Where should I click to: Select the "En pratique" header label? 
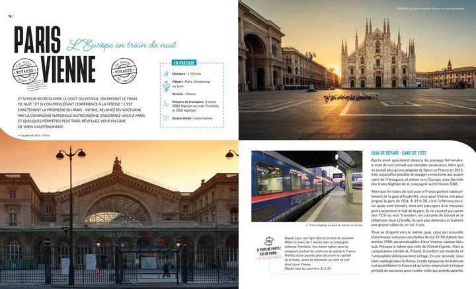[x=185, y=63]
